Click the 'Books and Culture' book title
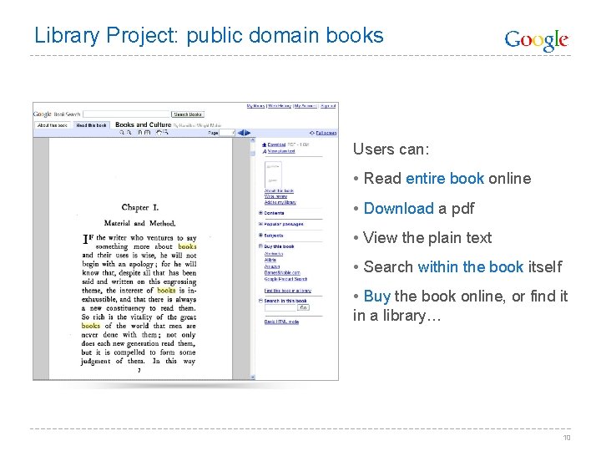The image size is (601, 451). (143, 124)
